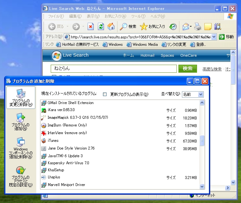Open the 編集(E) menu
Image resolution: width=241 pixels, height=203 pixels.
click(x=75, y=16)
